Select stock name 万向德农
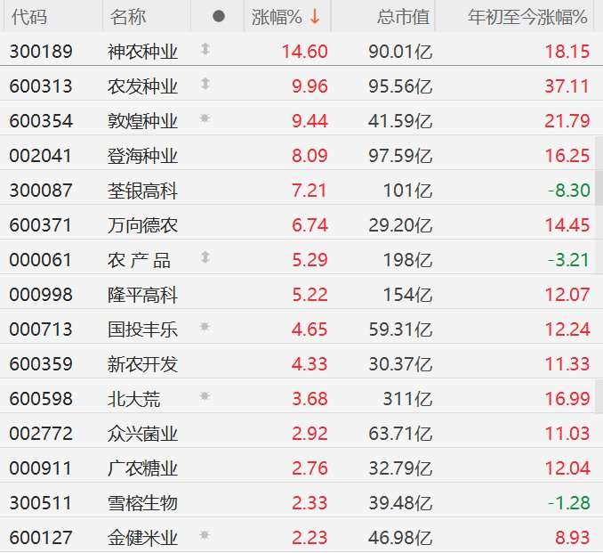603x553 pixels. pos(142,225)
